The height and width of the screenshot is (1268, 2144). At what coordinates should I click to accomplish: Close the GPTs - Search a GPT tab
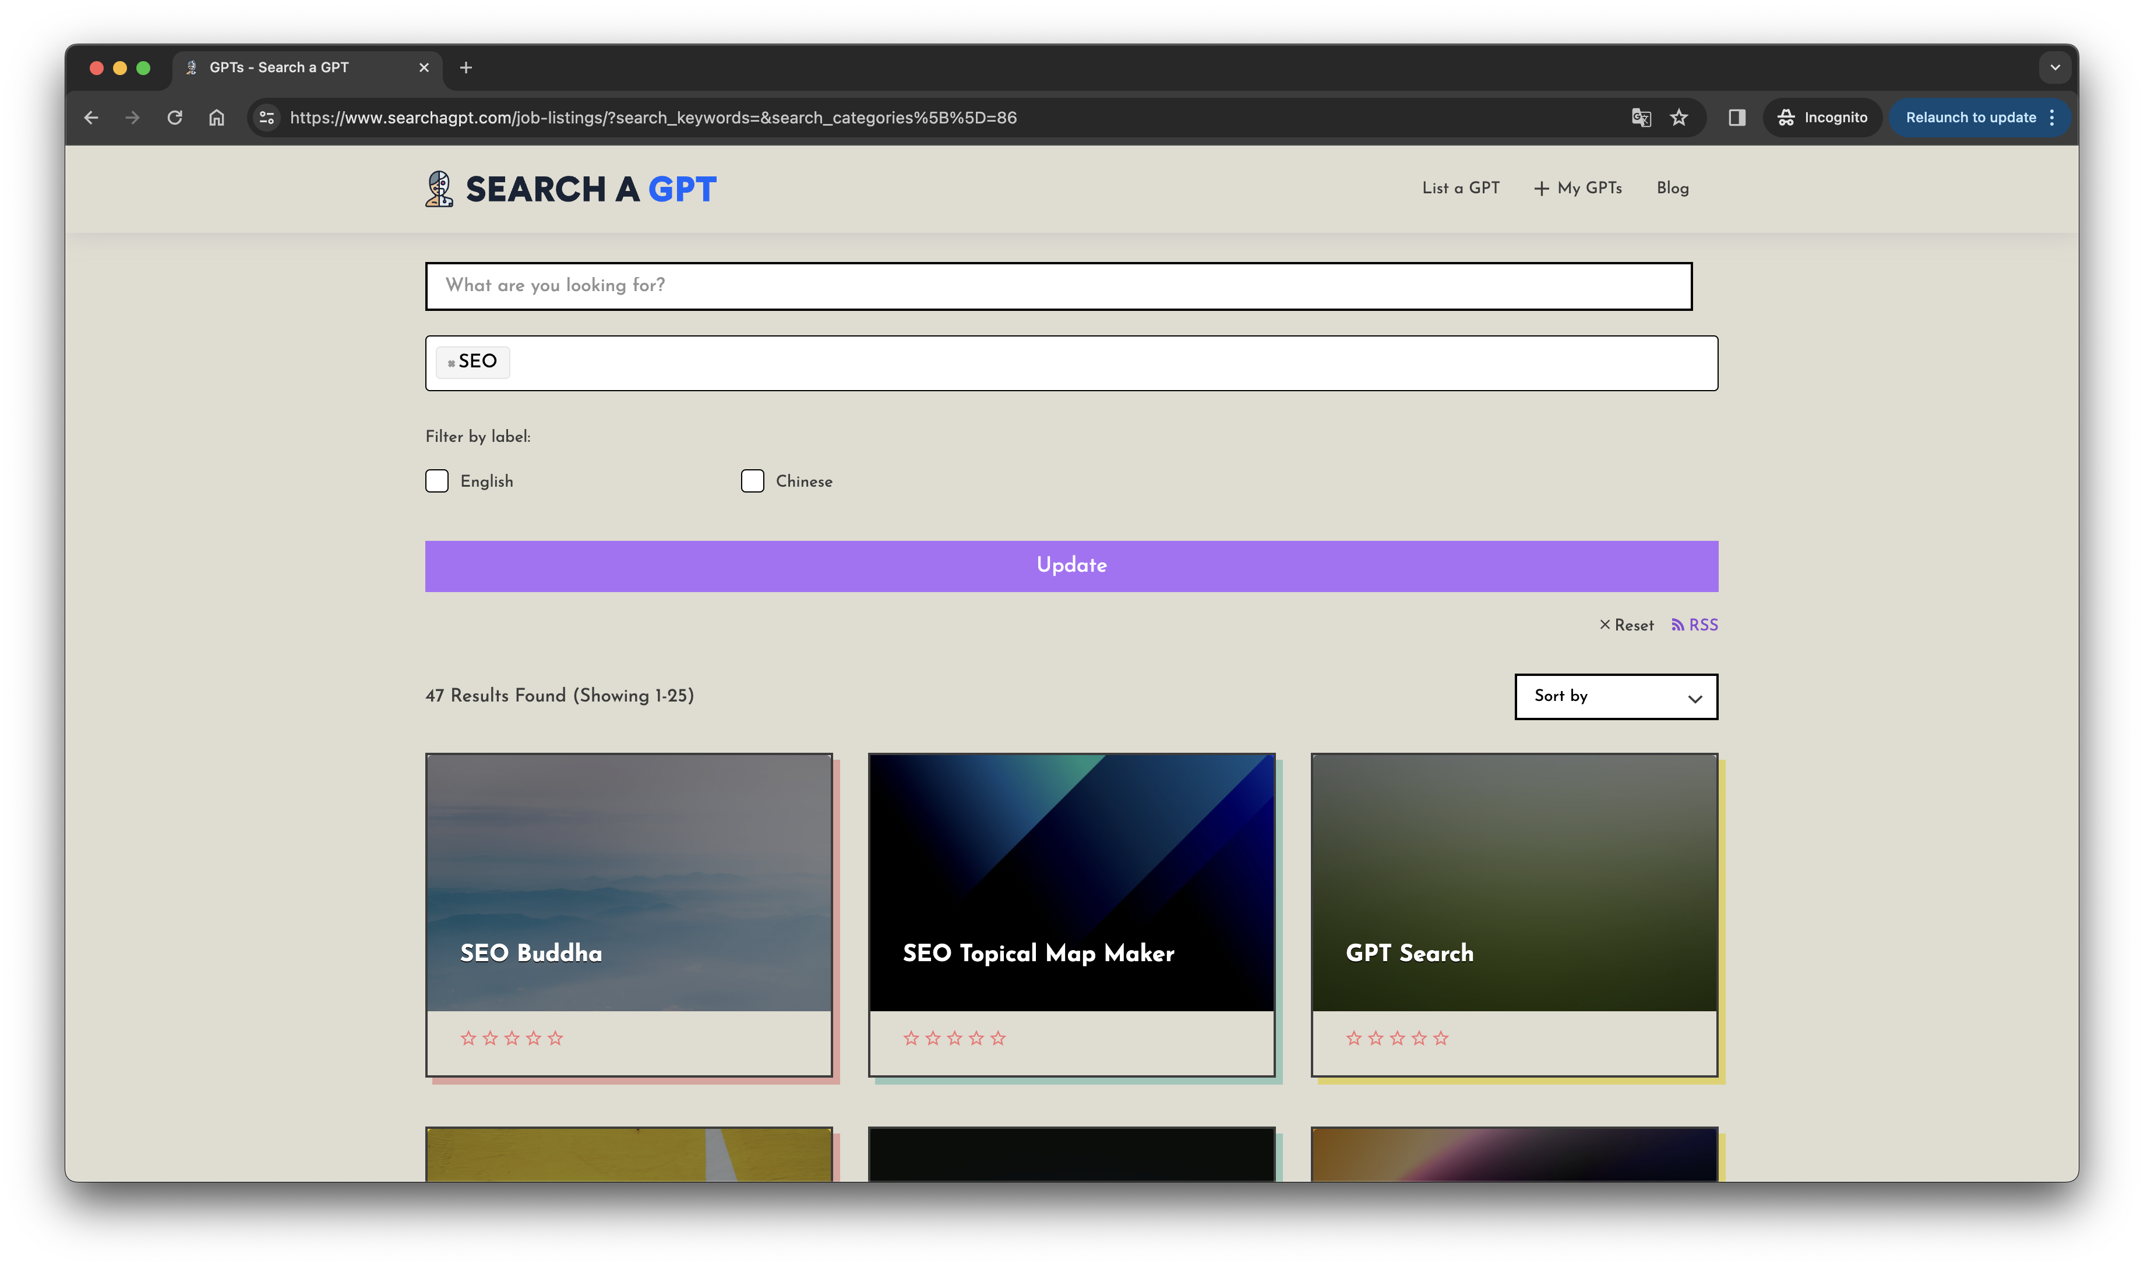[424, 68]
